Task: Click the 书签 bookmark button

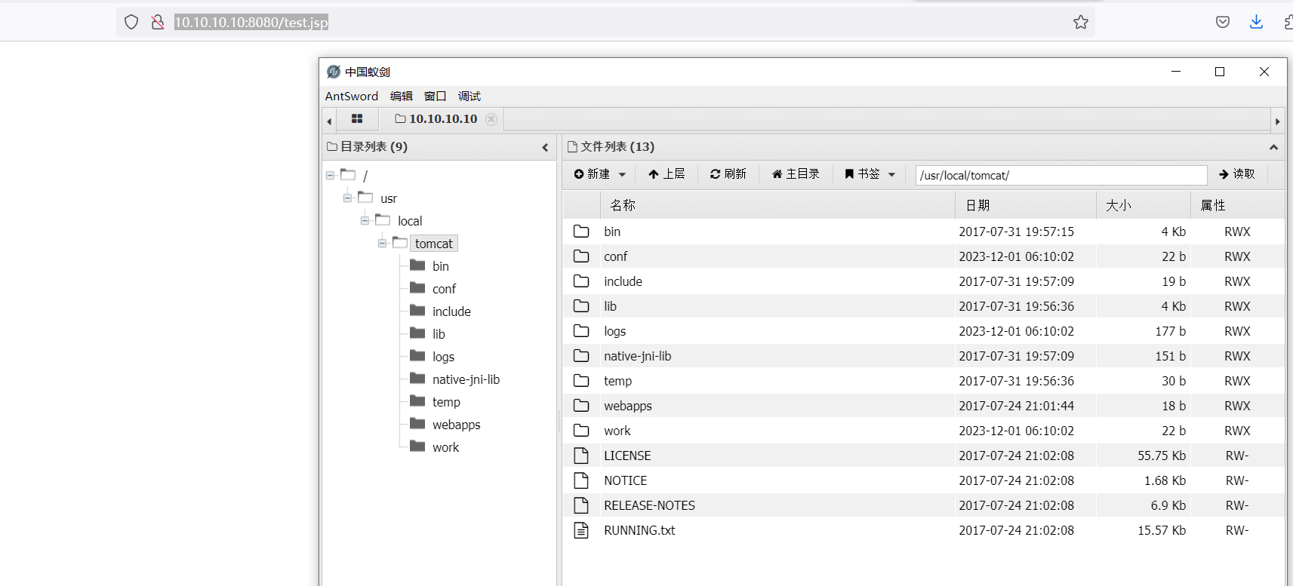Action: pos(862,174)
